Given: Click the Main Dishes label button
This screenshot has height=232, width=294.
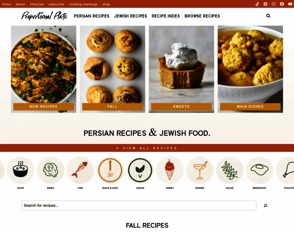Looking at the screenshot, I should (x=250, y=107).
